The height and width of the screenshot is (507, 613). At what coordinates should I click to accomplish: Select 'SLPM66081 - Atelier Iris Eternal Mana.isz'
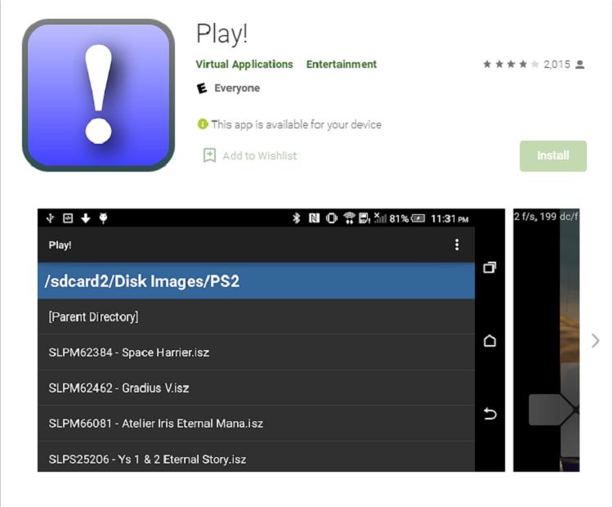point(256,424)
